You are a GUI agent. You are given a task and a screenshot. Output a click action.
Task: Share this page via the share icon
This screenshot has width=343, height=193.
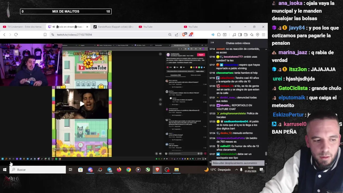tap(177, 35)
